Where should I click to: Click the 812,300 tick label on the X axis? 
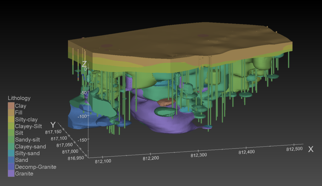(199, 155)
